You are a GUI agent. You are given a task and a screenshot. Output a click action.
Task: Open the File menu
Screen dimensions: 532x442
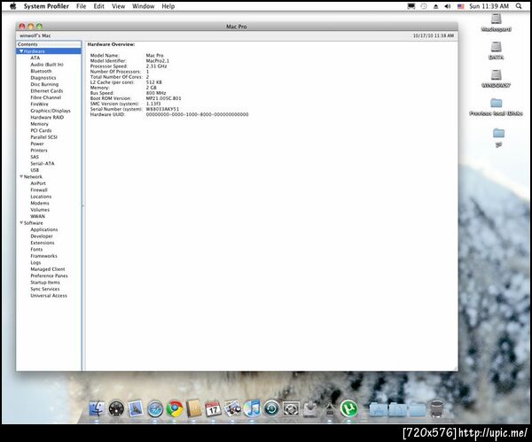click(81, 6)
